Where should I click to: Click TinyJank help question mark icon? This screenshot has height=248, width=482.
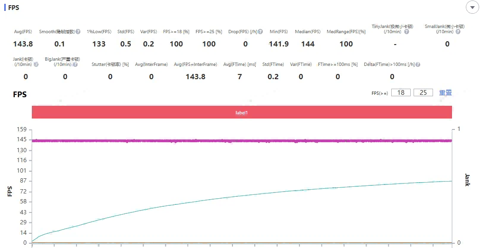[x=406, y=32]
